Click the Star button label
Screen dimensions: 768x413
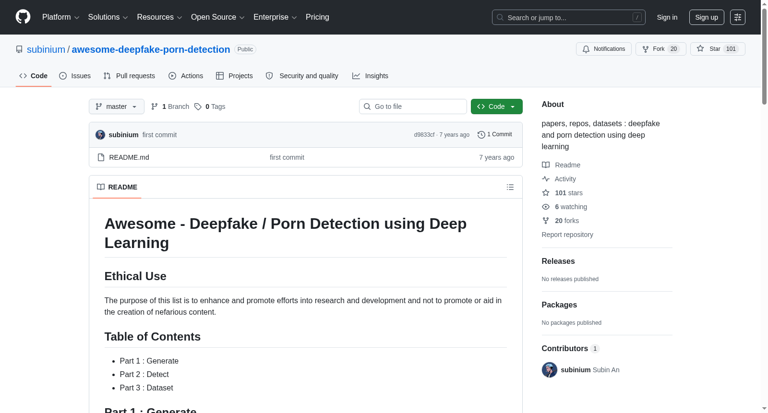click(x=715, y=49)
